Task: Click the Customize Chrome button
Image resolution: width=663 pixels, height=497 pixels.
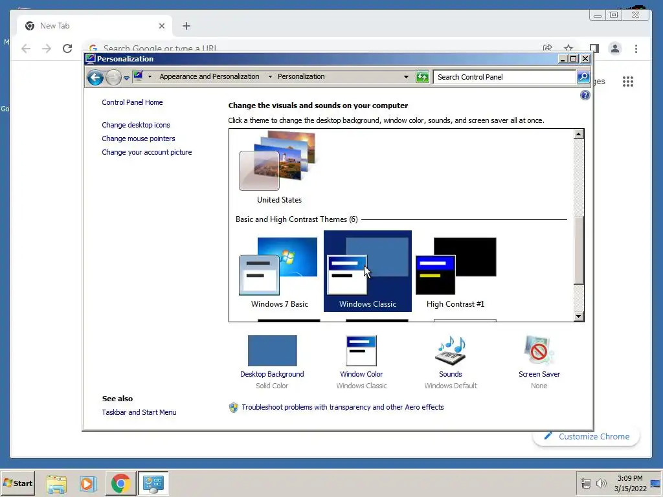Action: tap(586, 437)
